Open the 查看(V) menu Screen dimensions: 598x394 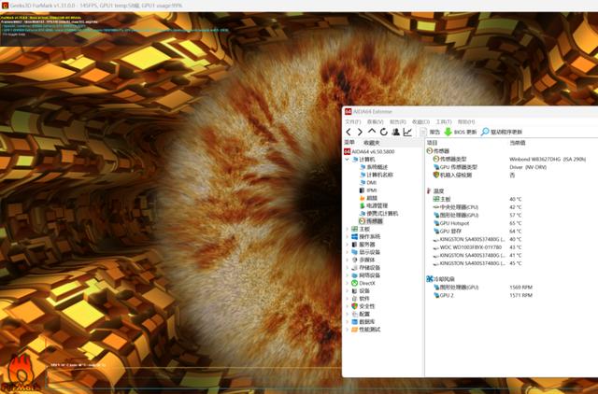375,121
